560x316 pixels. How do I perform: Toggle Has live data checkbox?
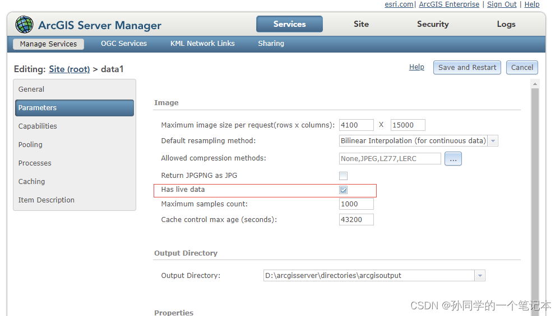343,190
